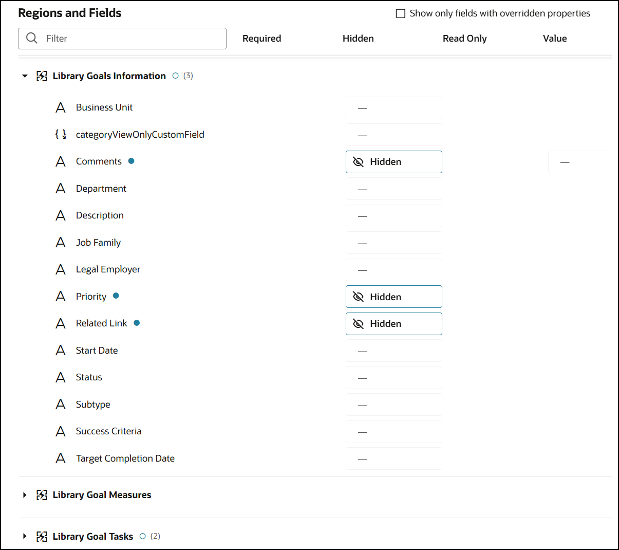Open the Hidden dropdown for Department
Image resolution: width=619 pixels, height=550 pixels.
pyautogui.click(x=393, y=189)
